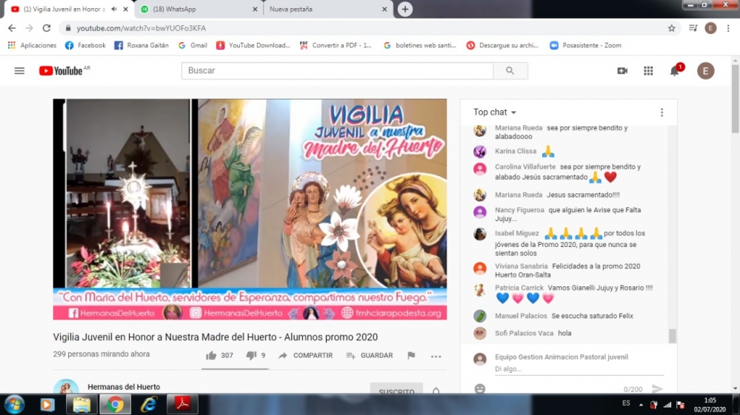Click the Hermanas del Huerto channel avatar
The width and height of the screenshot is (740, 415).
pyautogui.click(x=66, y=387)
